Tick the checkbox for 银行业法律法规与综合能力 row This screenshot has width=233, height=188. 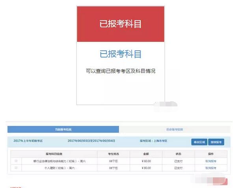(x=16, y=161)
